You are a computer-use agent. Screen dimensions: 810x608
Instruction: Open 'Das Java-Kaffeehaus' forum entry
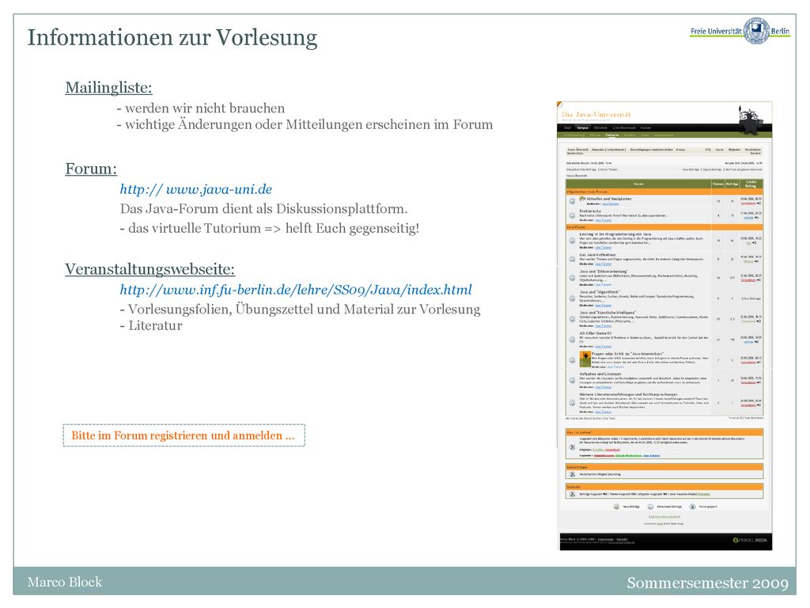pyautogui.click(x=597, y=255)
